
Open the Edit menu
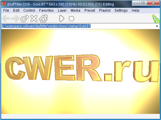click(16, 11)
